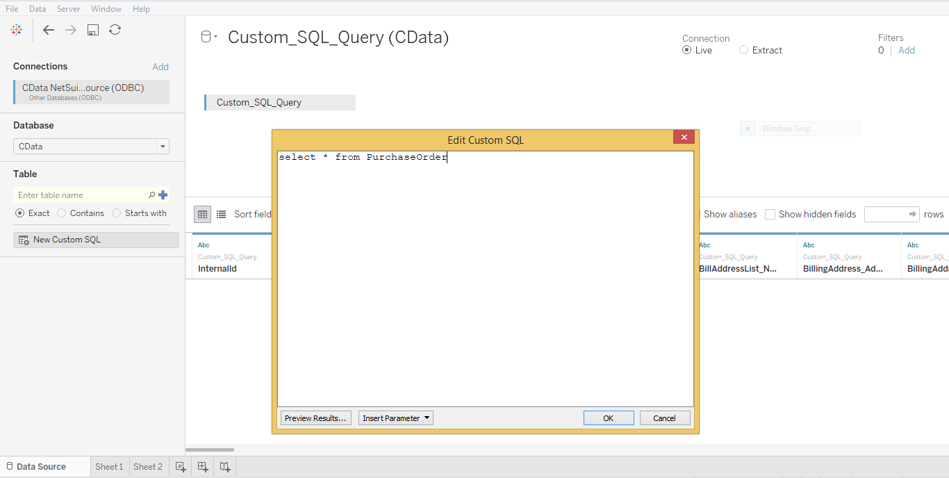Open the Data menu
949x478 pixels.
(x=37, y=8)
